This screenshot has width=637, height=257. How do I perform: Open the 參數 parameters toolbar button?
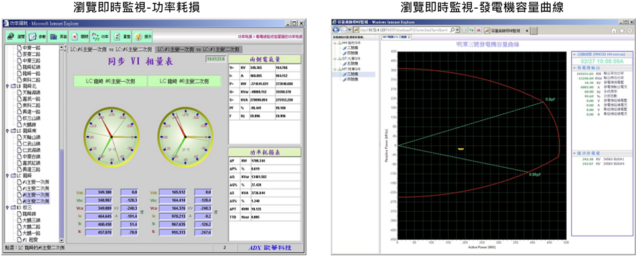(37, 36)
